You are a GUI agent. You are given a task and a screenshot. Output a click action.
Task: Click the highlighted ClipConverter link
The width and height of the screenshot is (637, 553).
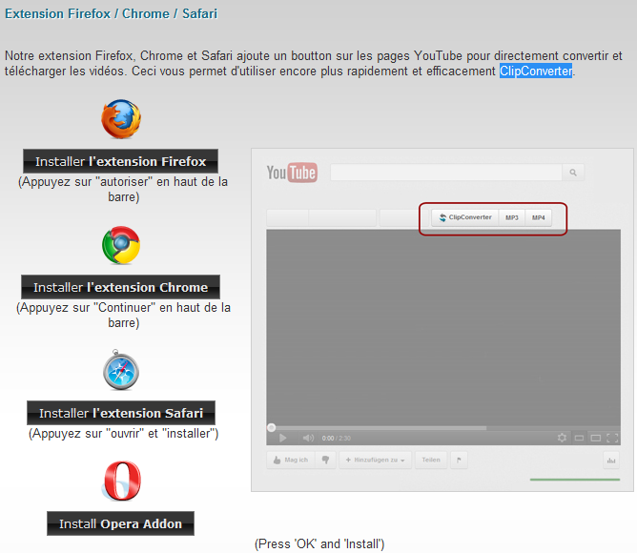[x=536, y=72]
